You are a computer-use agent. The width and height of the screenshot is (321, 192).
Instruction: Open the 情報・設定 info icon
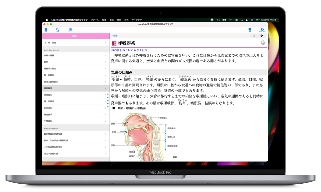point(262,30)
